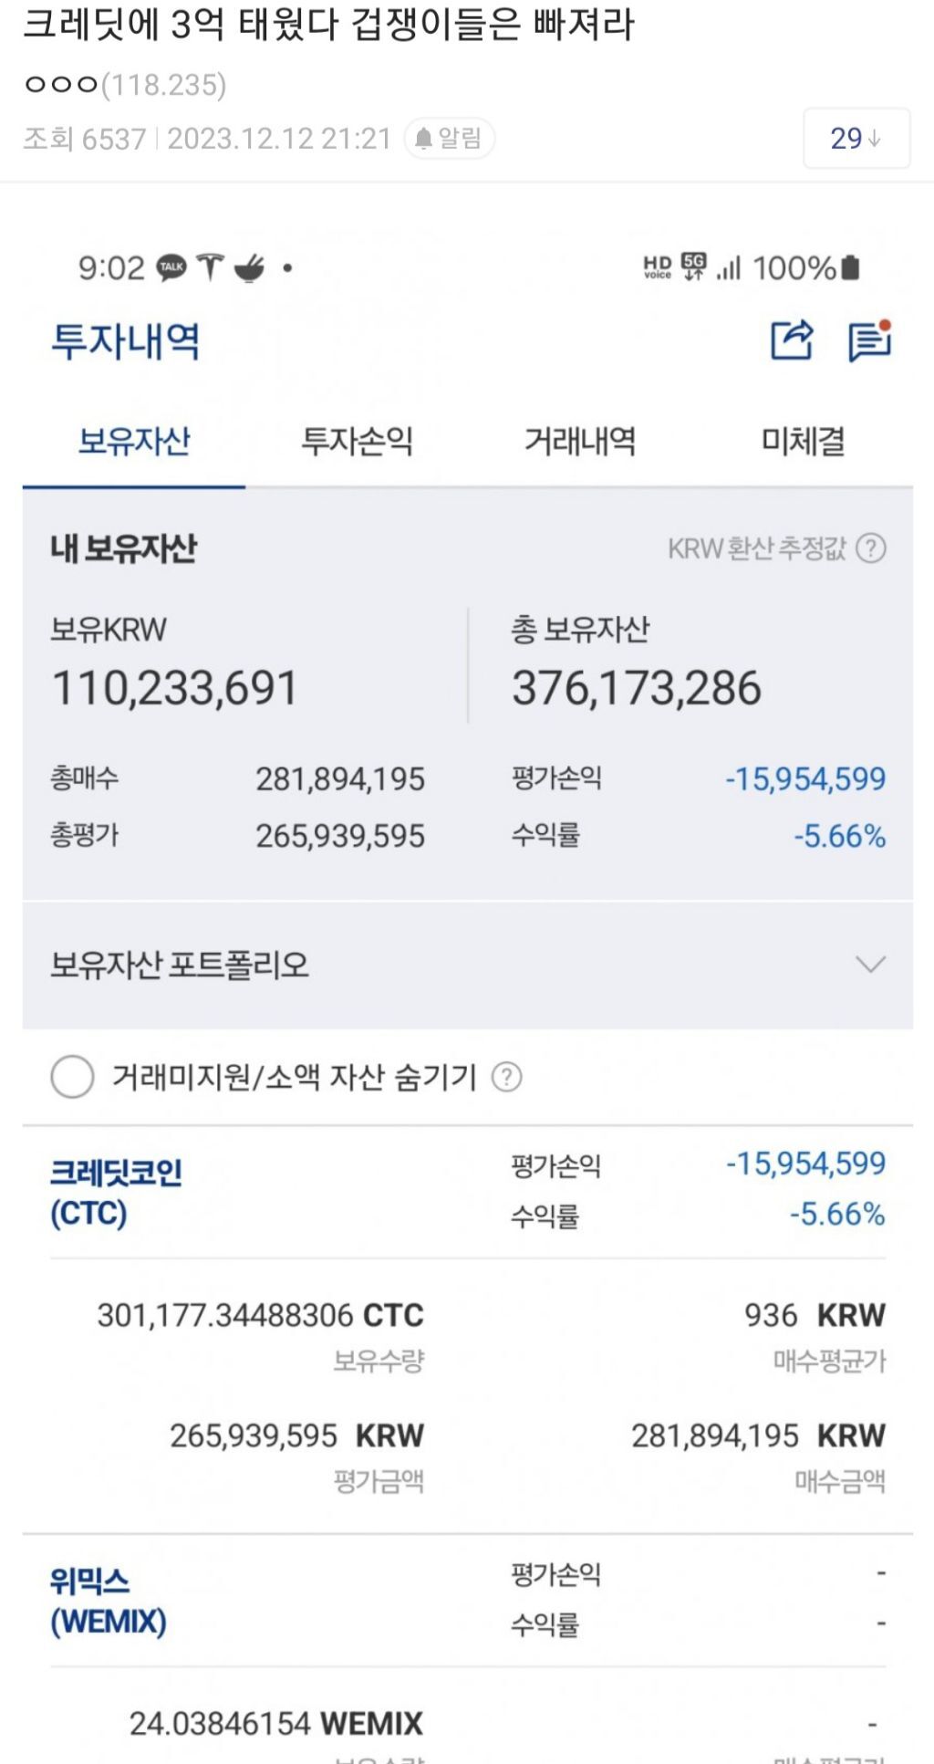
Task: Click the 29 comments jump button
Action: pyautogui.click(x=856, y=139)
